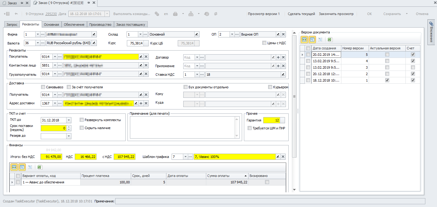Viewport: 437px width, 207px height.
Task: Clear the Покупатель field with X icon
Action: (146, 57)
